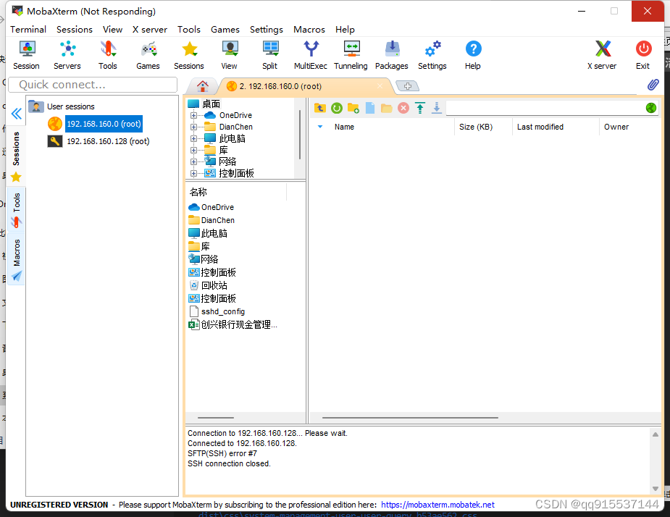Click the SFTP remote path field

pos(545,108)
